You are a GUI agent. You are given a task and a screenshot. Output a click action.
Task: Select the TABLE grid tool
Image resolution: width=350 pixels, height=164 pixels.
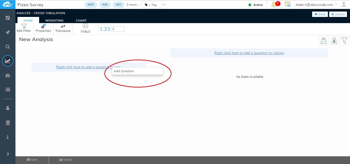[x=86, y=28]
